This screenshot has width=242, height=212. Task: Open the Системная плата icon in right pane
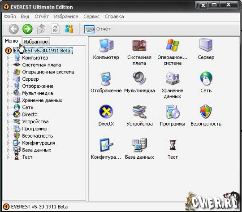pyautogui.click(x=139, y=45)
